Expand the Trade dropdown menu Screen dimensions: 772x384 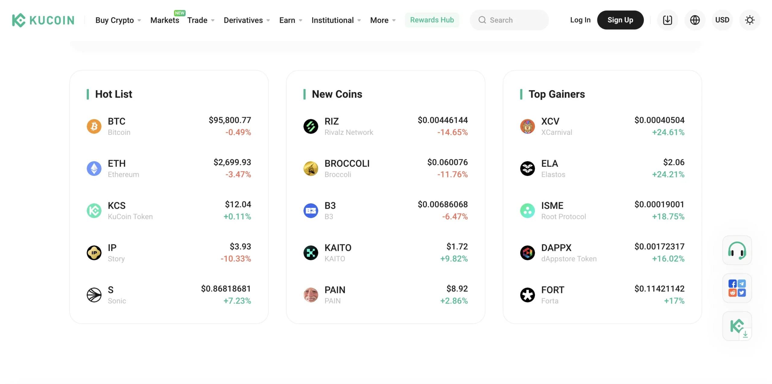[x=201, y=20]
